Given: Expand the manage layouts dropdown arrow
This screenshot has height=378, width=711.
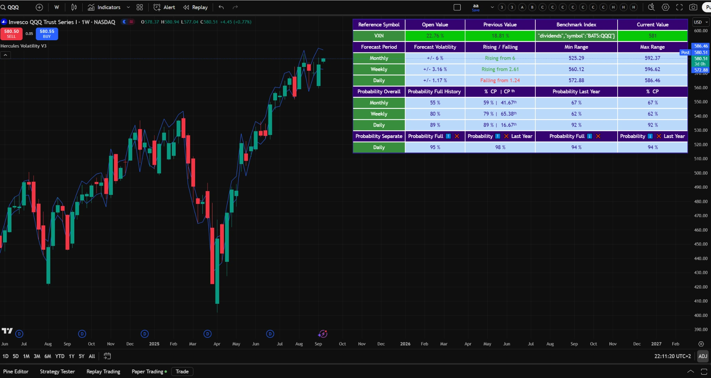Looking at the screenshot, I should coord(492,7).
